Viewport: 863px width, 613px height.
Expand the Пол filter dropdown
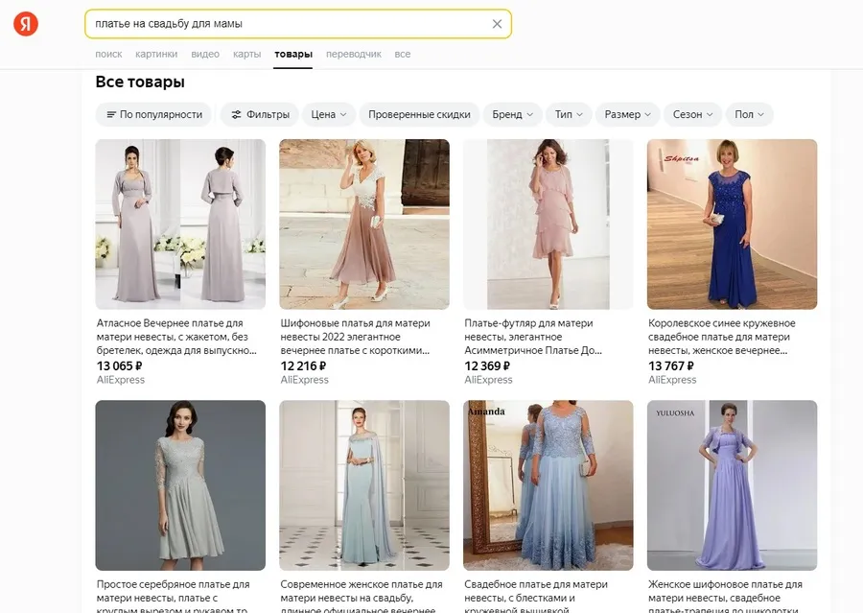pyautogui.click(x=749, y=114)
